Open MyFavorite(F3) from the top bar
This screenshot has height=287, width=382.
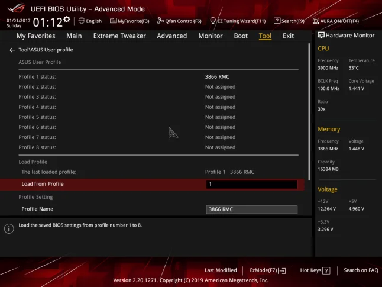[x=130, y=21]
